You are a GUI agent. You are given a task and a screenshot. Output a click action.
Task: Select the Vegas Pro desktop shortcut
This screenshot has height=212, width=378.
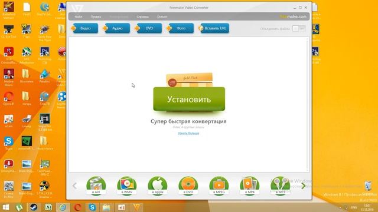point(45,122)
